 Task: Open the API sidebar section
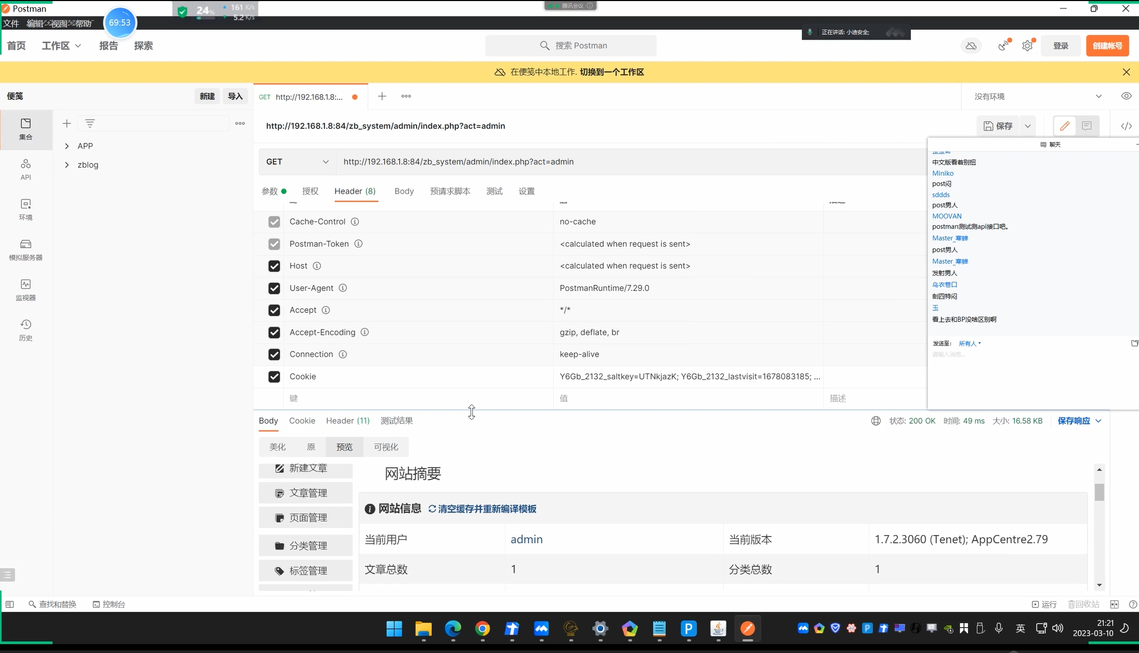pos(26,169)
